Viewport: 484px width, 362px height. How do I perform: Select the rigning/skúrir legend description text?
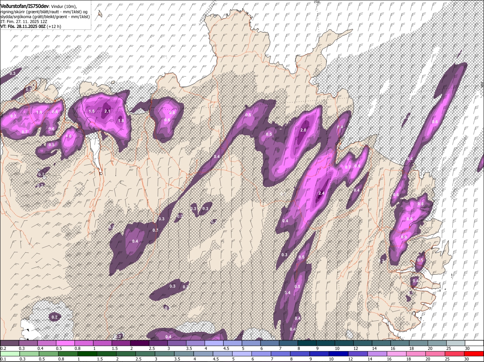tap(44, 12)
